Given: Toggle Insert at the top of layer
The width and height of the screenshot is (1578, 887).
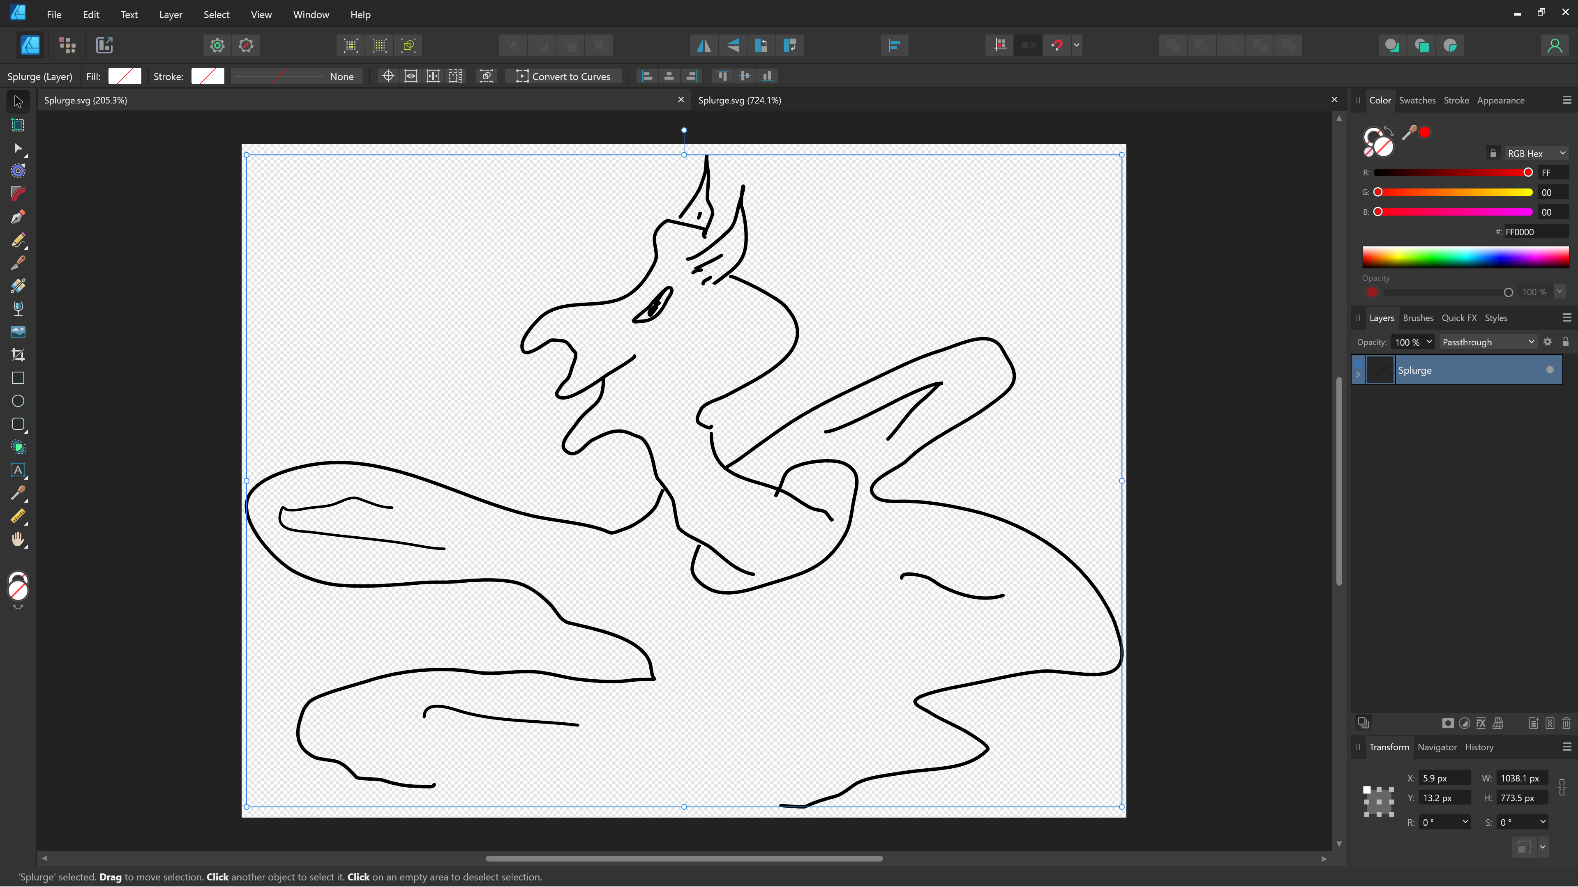Looking at the screenshot, I should (x=1421, y=45).
